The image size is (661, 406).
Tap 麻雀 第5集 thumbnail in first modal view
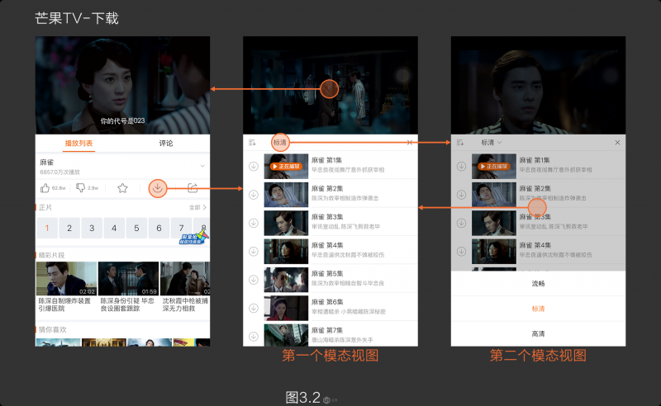pos(286,280)
